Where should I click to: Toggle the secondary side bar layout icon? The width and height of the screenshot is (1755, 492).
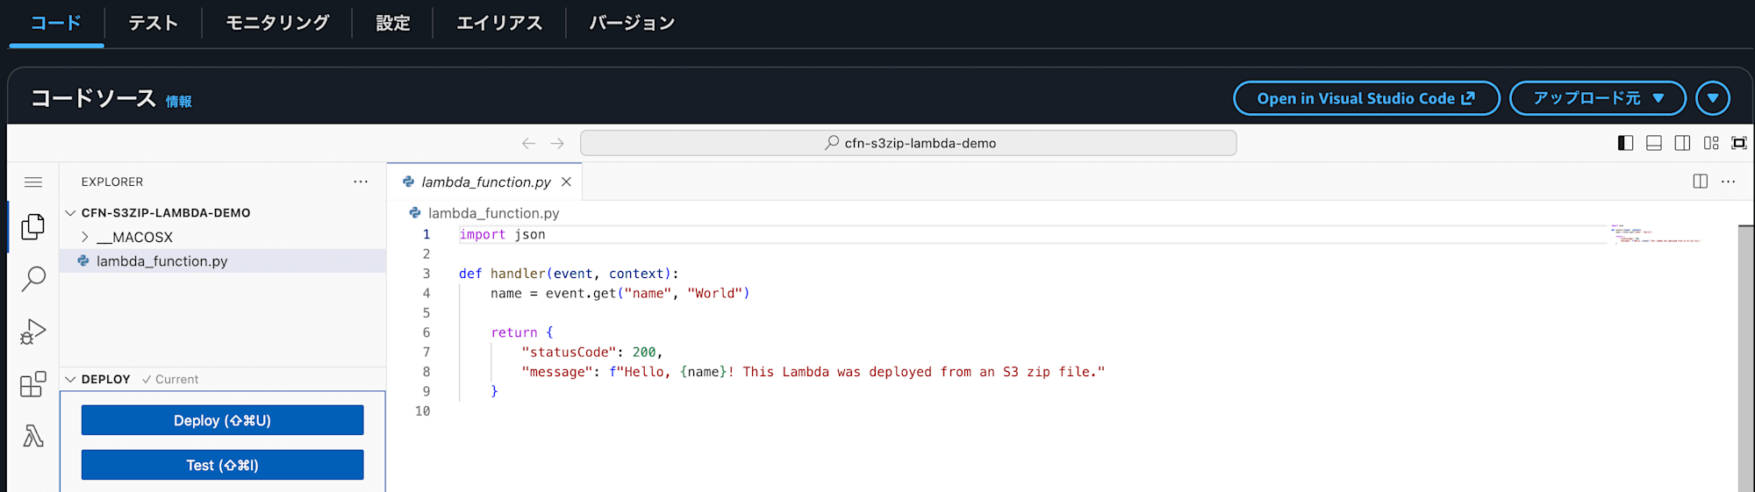(x=1682, y=143)
